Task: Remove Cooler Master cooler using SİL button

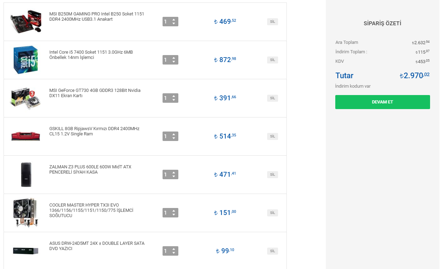Action: coord(272,213)
